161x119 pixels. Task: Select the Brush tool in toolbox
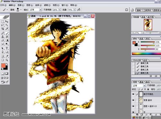coord(7,33)
